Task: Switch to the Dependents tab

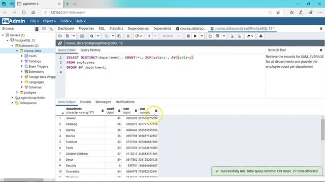Action: tap(162, 28)
